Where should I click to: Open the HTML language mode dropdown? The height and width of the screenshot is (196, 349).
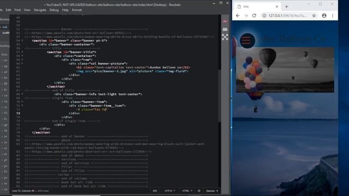(187, 191)
